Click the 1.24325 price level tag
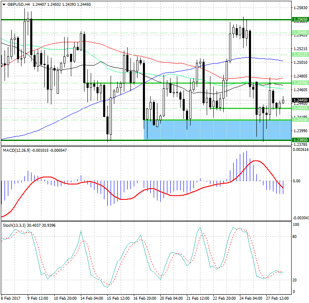The image size is (309, 303). [299, 108]
